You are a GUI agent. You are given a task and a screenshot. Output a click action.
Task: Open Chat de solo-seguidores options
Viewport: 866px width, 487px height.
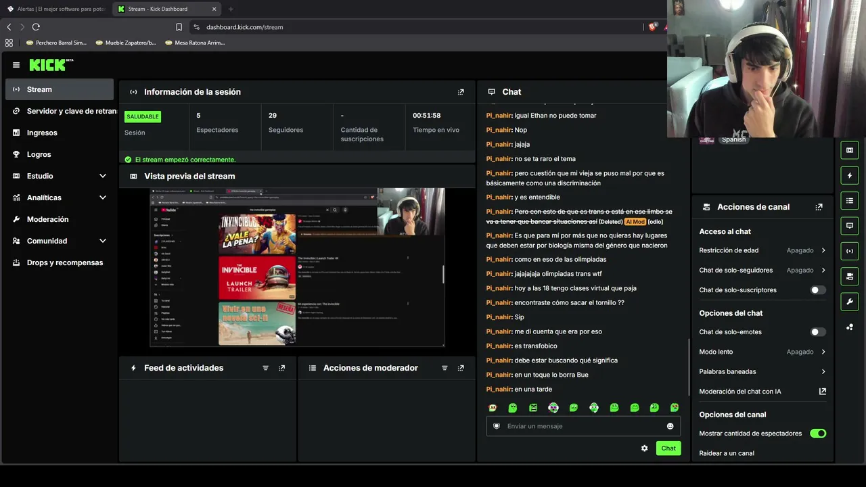pos(762,271)
